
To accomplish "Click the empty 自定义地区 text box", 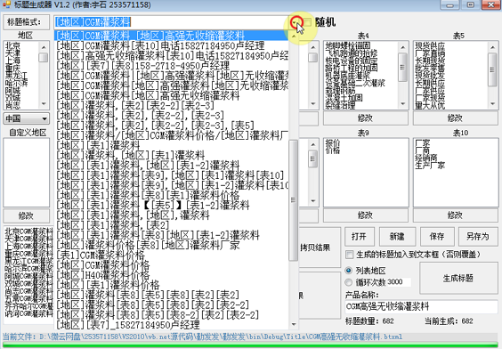I will 26,173.
